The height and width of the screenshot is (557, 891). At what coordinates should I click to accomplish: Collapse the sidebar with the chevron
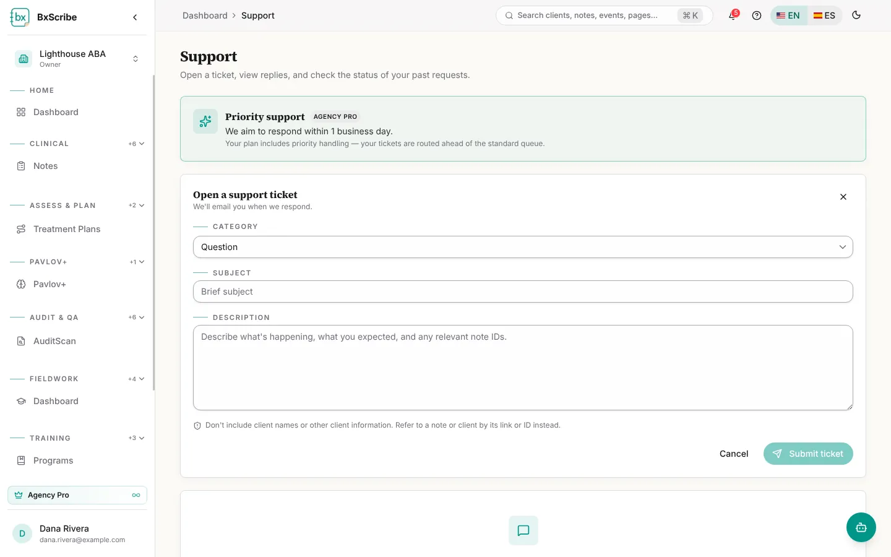click(135, 17)
